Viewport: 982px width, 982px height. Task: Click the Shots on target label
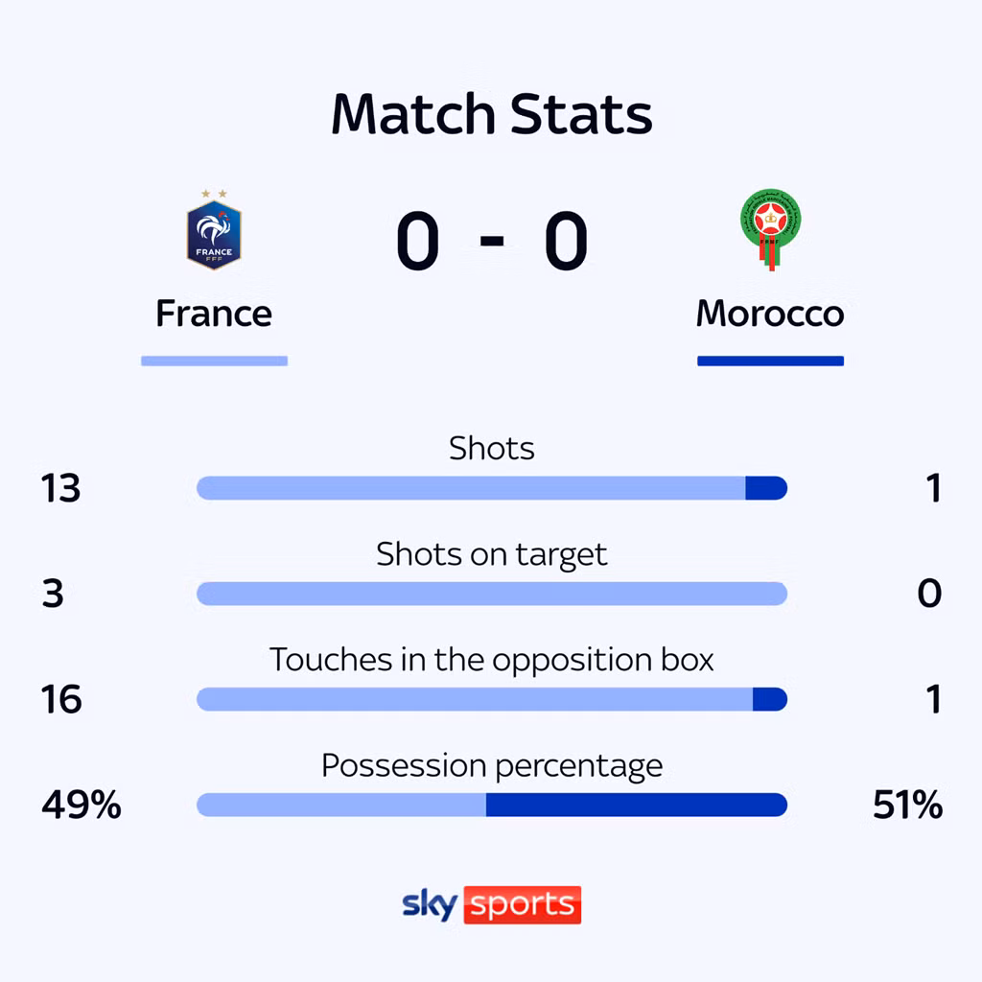tap(492, 555)
